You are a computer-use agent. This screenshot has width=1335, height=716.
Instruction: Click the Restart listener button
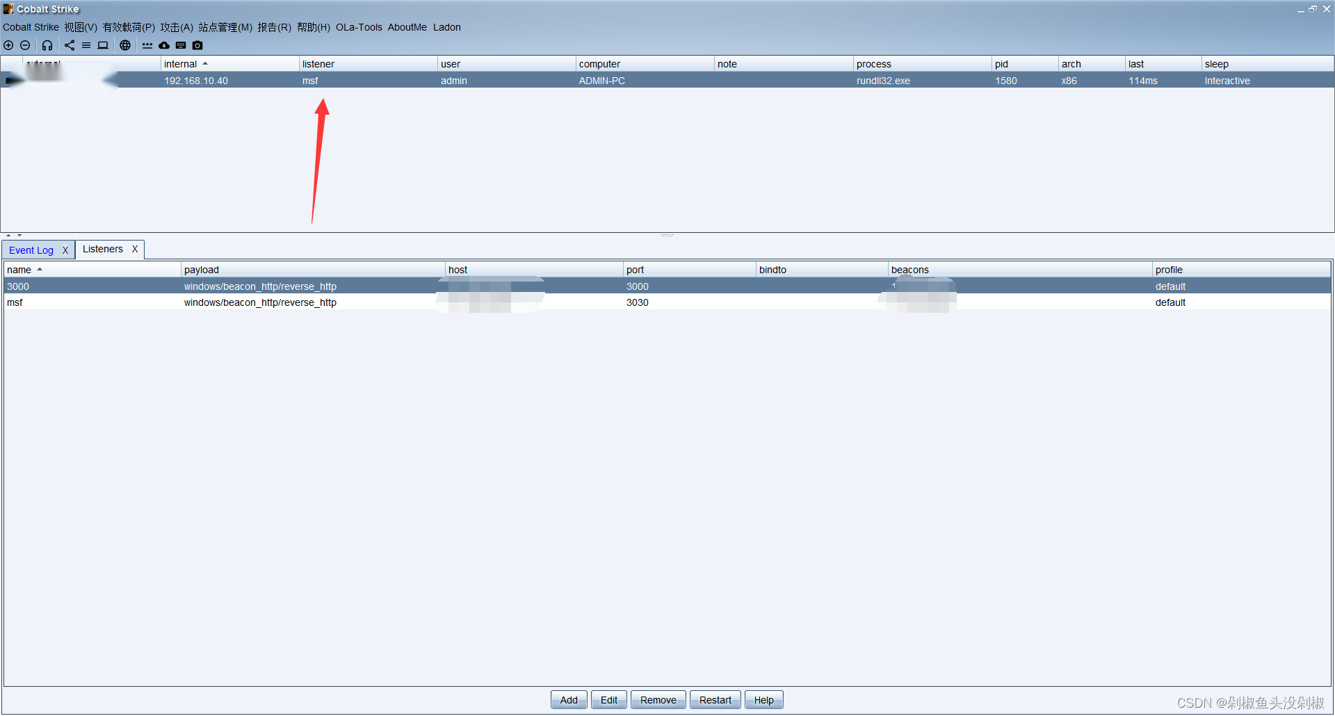point(715,700)
